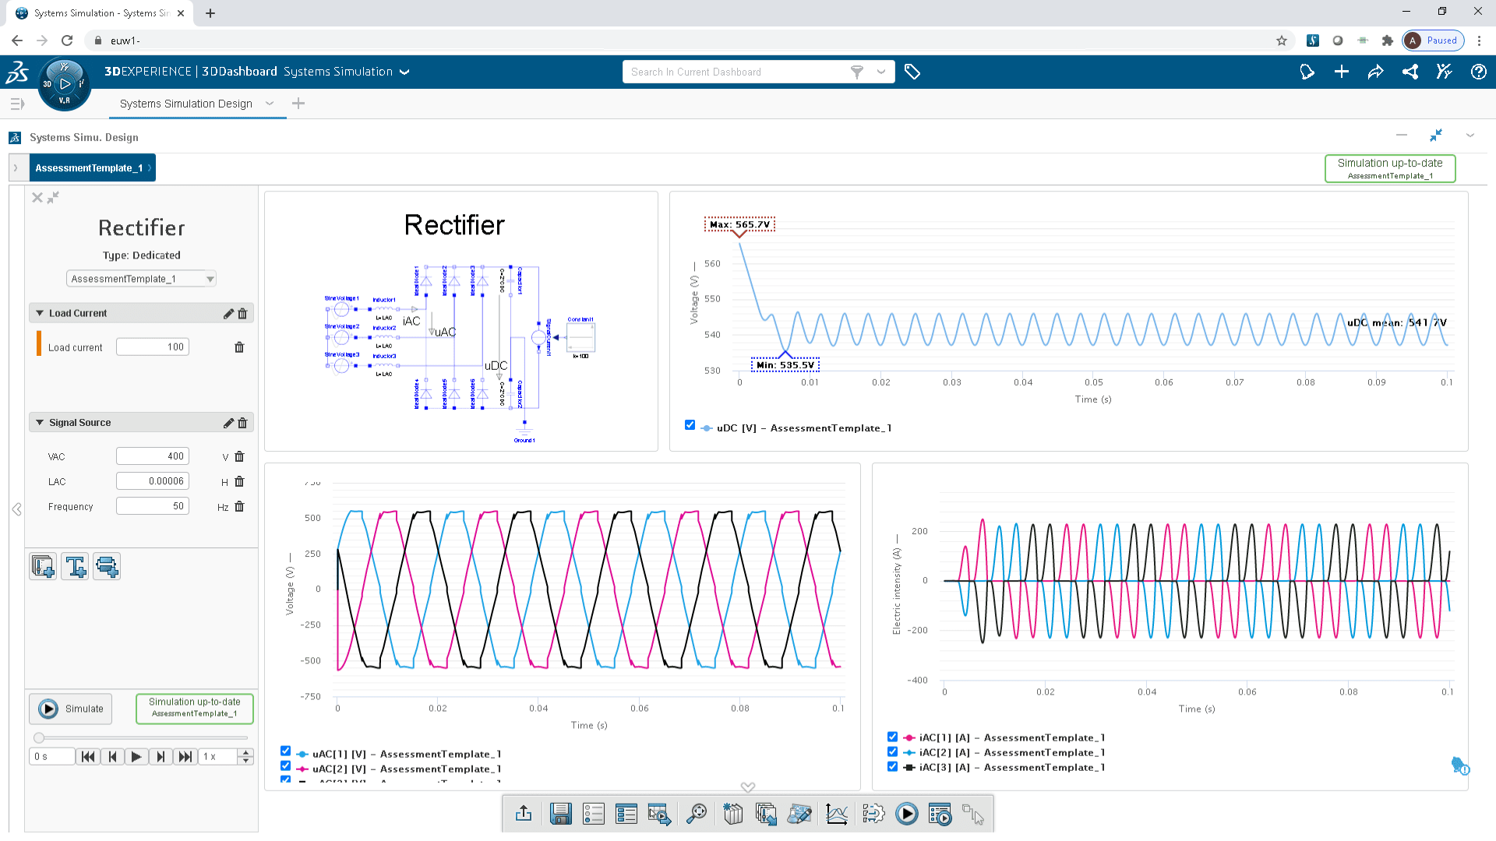Toggle the iAC[3] [A] curve checkbox
This screenshot has width=1496, height=841.
[x=892, y=766]
